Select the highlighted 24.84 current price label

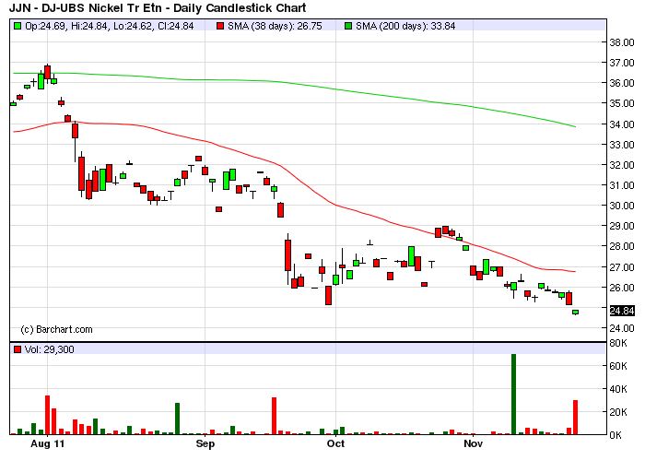pyautogui.click(x=620, y=312)
